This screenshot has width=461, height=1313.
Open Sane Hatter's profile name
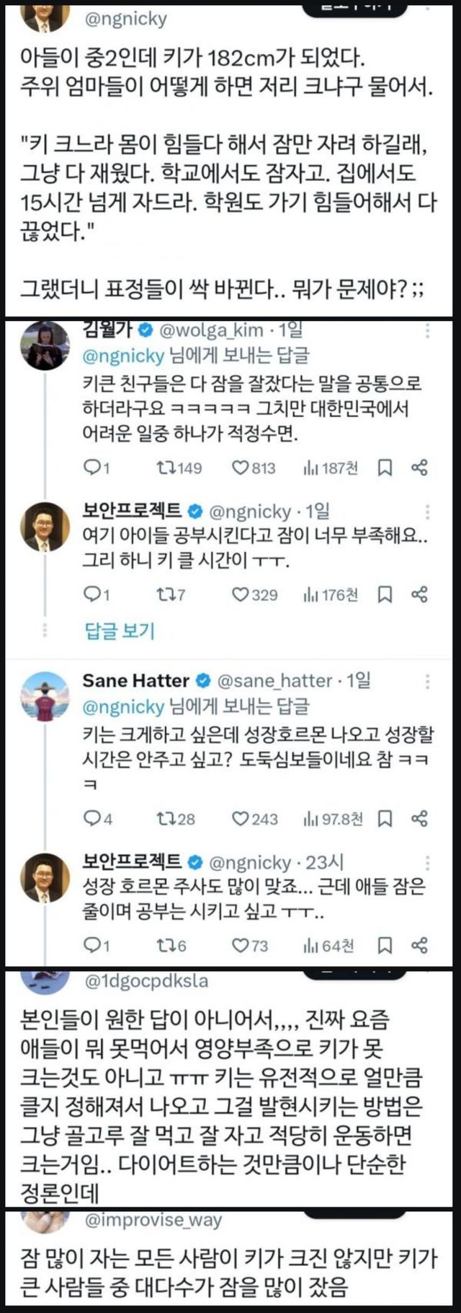click(x=135, y=680)
